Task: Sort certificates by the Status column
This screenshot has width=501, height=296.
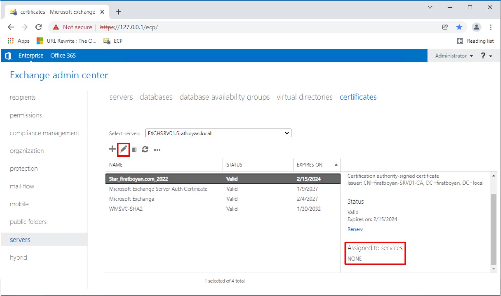Action: pyautogui.click(x=258, y=165)
